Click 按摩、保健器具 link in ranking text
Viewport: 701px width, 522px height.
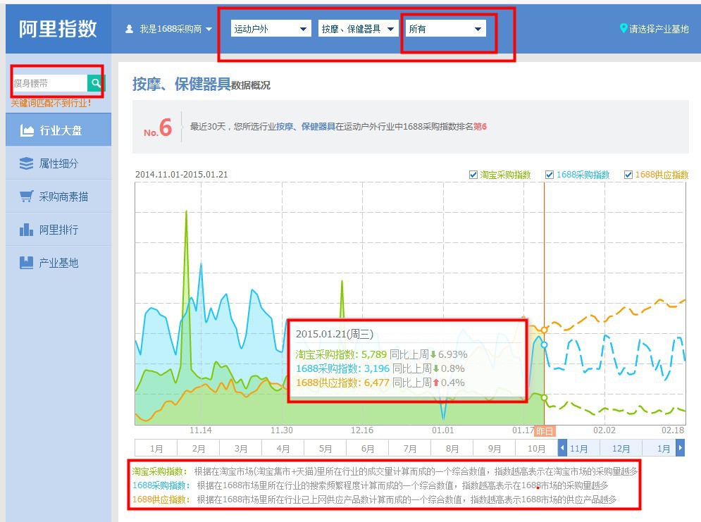coord(306,127)
